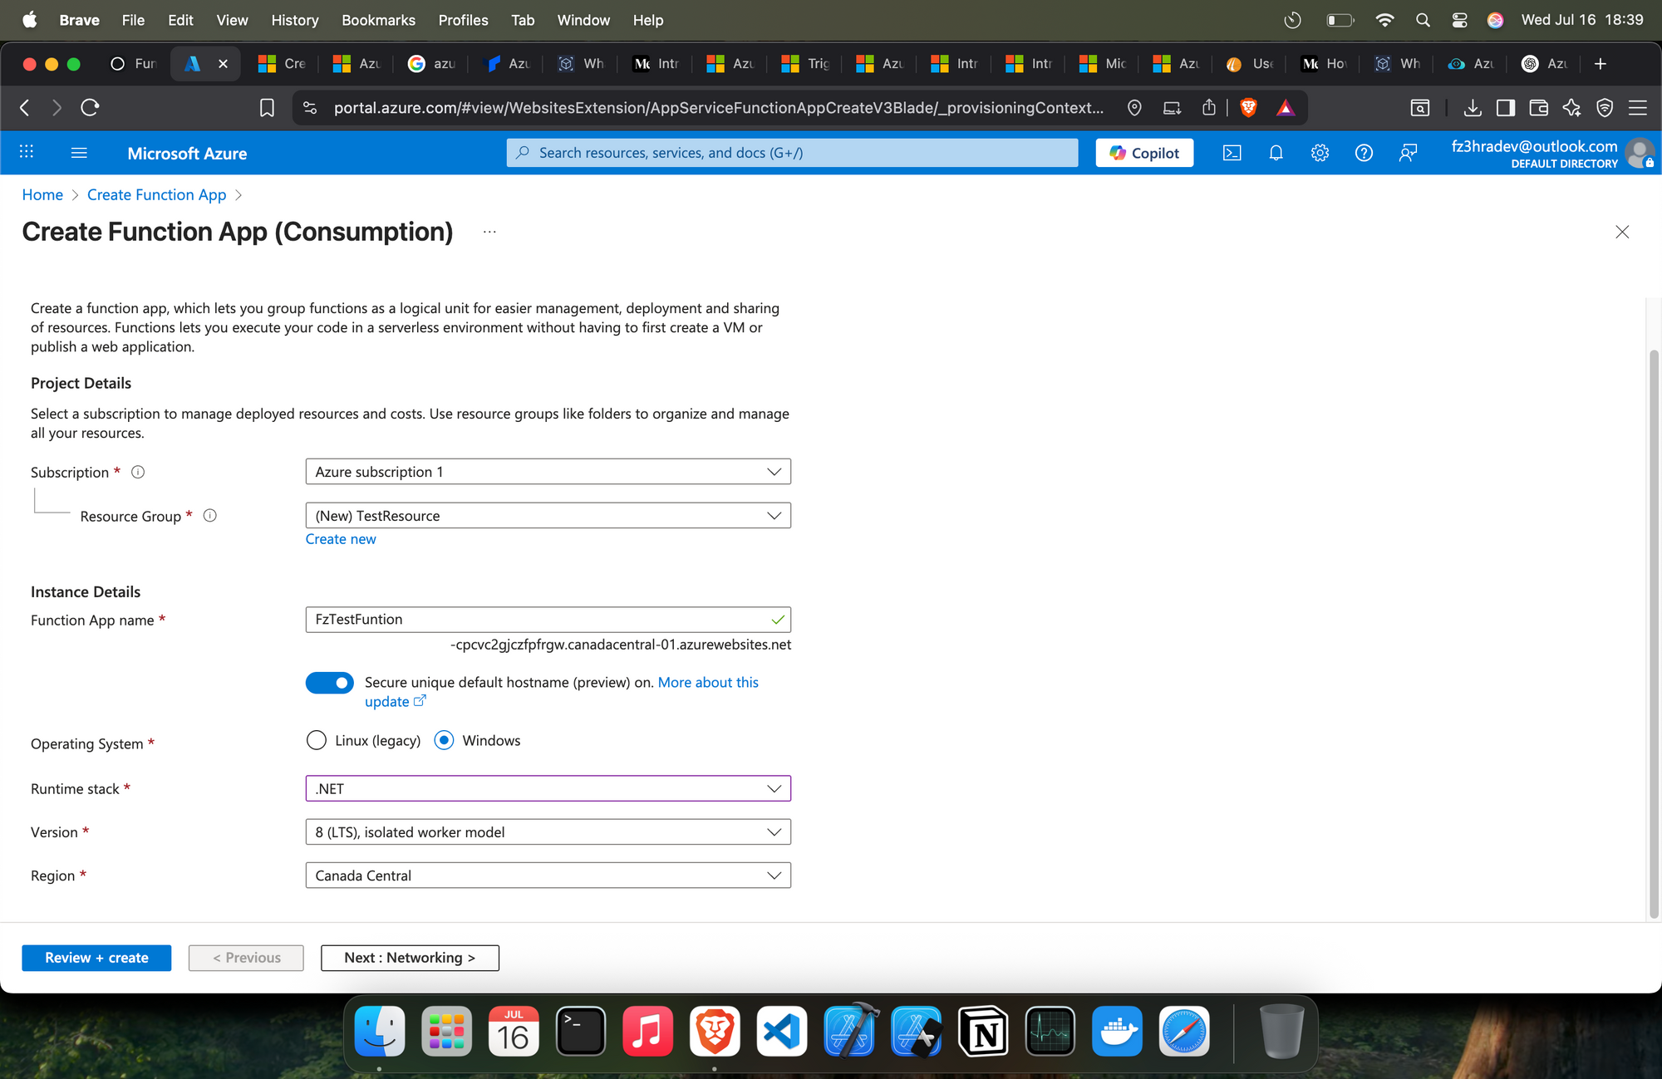Open Notion from the dock
Image resolution: width=1662 pixels, height=1079 pixels.
[983, 1031]
